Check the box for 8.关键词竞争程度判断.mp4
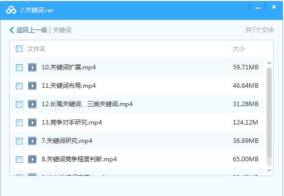This screenshot has height=196, width=284. pyautogui.click(x=19, y=160)
